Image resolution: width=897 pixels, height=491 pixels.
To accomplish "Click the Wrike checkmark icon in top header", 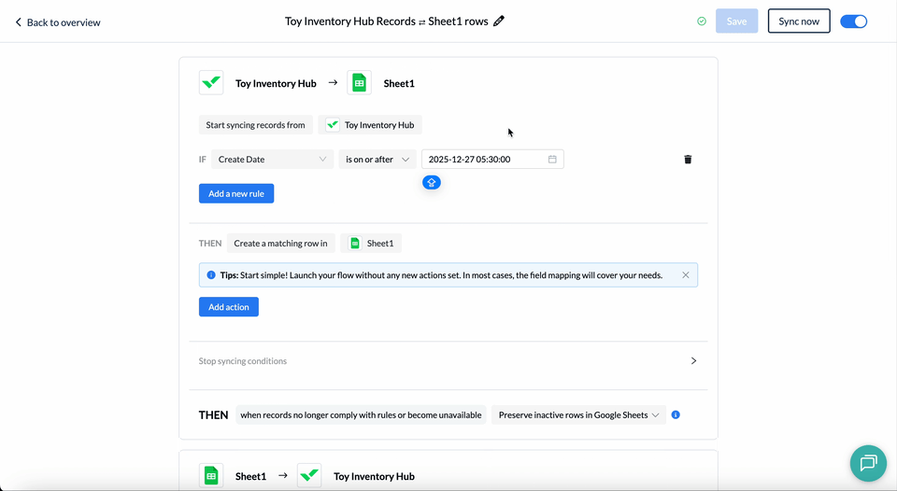I will coord(211,83).
